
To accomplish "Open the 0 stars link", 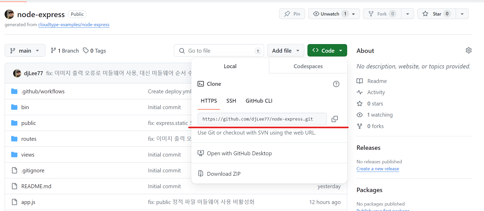I will click(375, 103).
